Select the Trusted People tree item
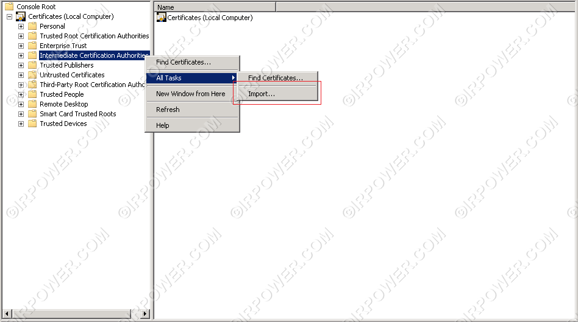578x322 pixels. [62, 94]
